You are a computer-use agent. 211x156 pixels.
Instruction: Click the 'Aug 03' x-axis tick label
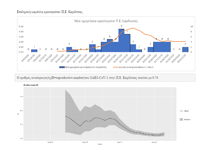[x=50, y=142]
